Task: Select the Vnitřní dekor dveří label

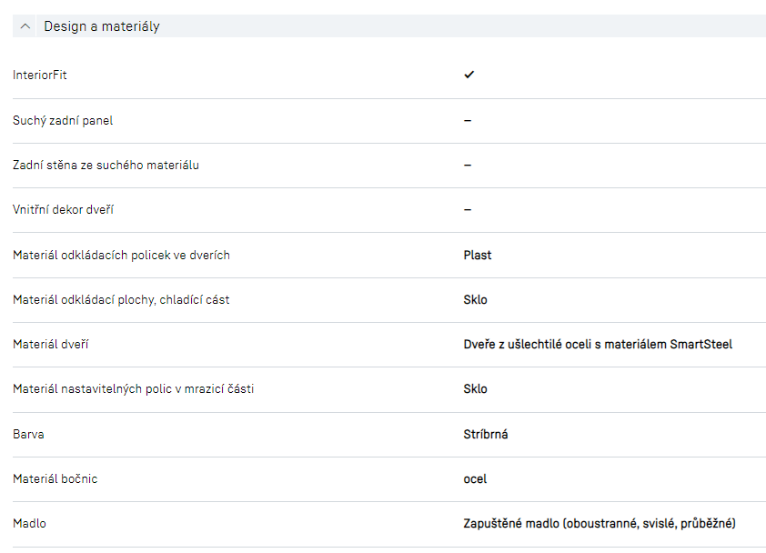Action: [x=64, y=210]
